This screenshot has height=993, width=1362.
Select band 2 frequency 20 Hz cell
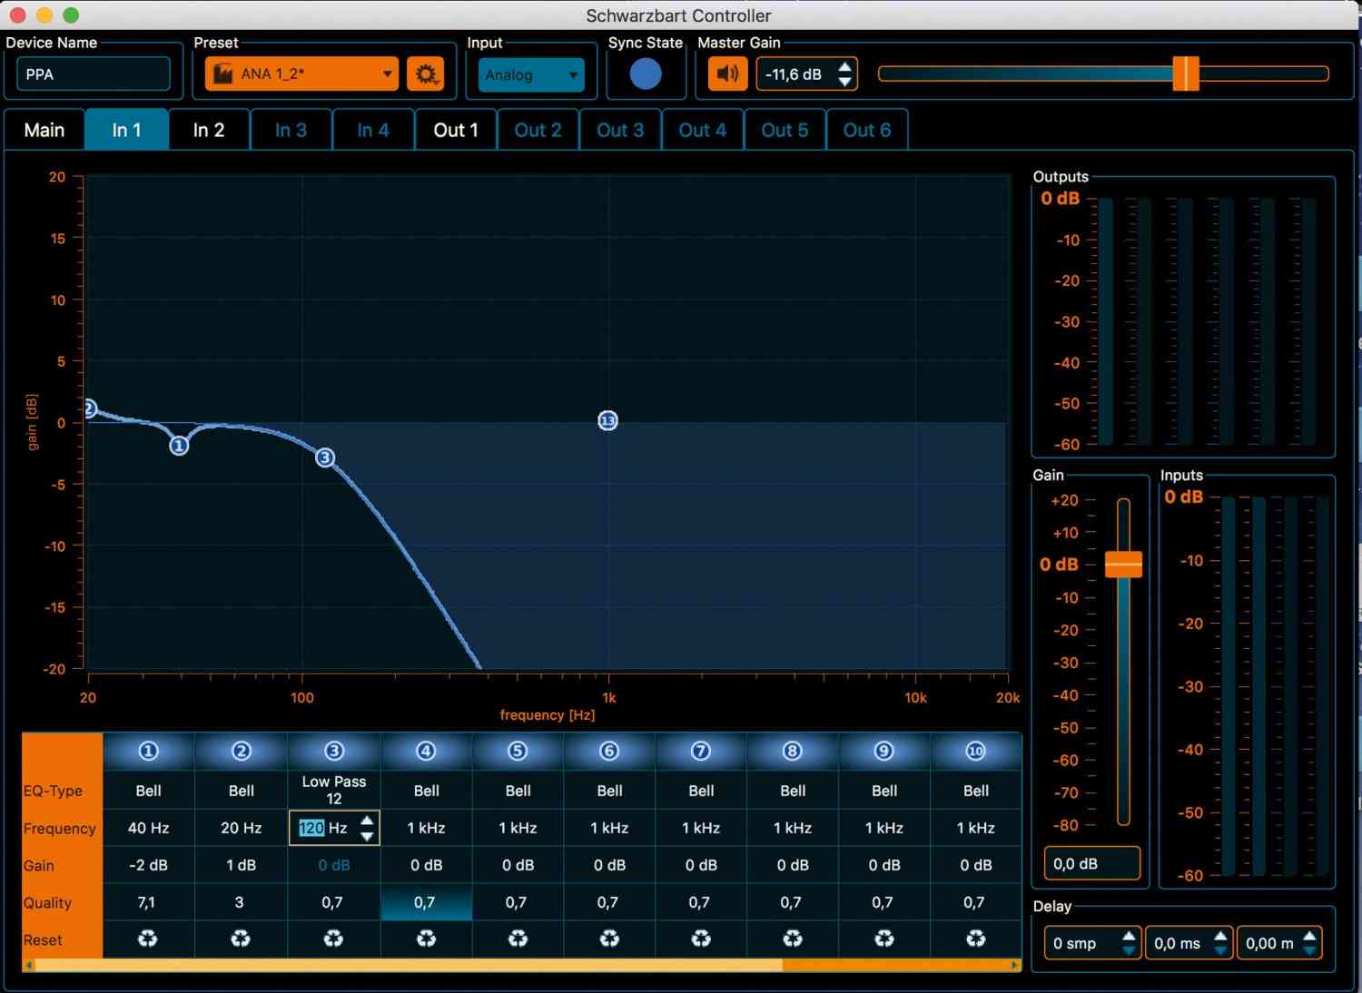pyautogui.click(x=241, y=828)
